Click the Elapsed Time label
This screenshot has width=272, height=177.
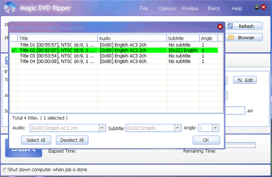click(62, 151)
